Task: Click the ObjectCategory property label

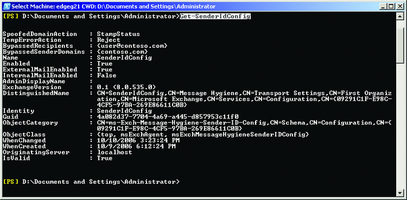Action: [x=30, y=123]
